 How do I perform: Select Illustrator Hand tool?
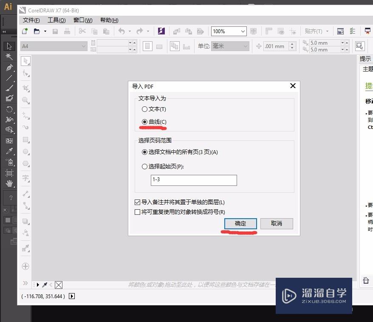tap(9, 184)
